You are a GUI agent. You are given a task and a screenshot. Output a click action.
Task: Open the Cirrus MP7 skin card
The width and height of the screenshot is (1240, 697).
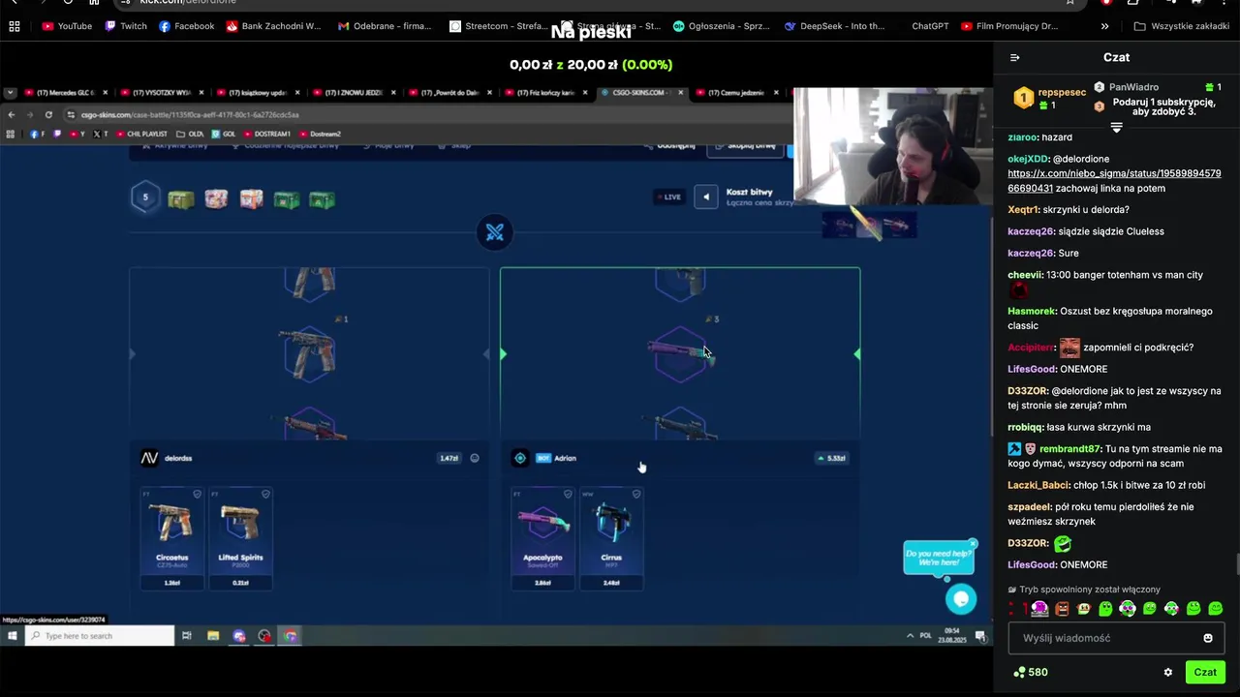pyautogui.click(x=611, y=537)
